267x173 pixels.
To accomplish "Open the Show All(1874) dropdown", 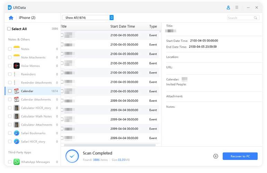I will pyautogui.click(x=88, y=18).
